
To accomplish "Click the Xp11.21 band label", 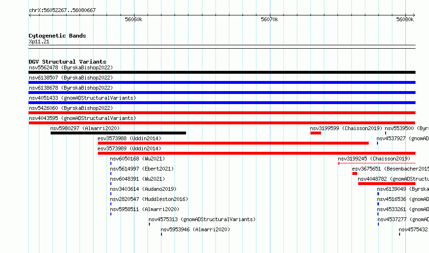I will (x=39, y=41).
